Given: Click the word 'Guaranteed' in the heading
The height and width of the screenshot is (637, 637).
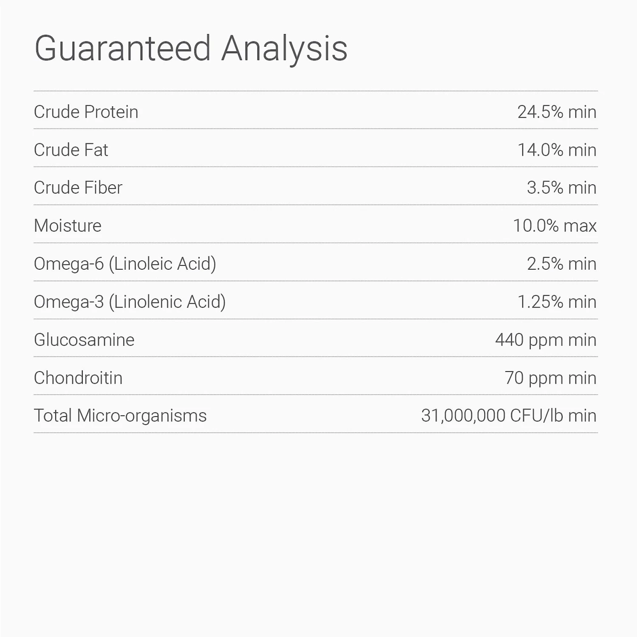Looking at the screenshot, I should (x=122, y=48).
